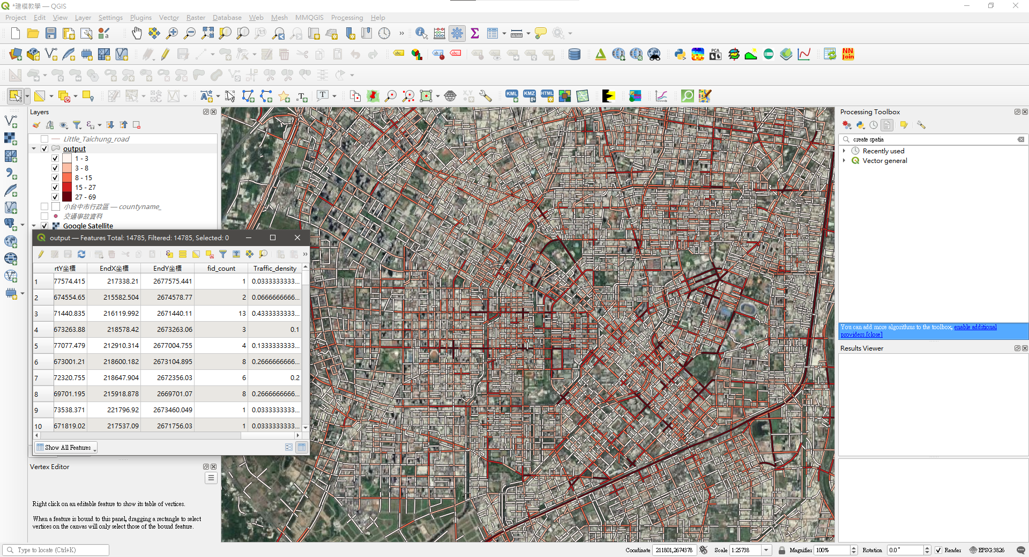Click the color swatch for the 1 - 3 class
Viewport: 1029px width, 557px height.
66,158
